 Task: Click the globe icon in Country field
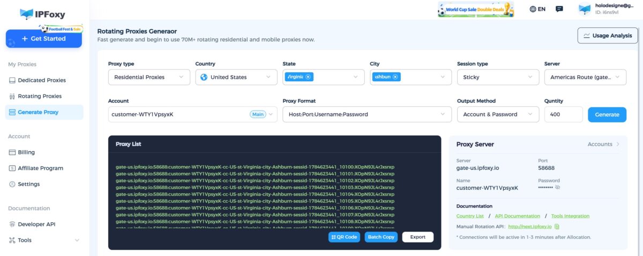pos(204,77)
